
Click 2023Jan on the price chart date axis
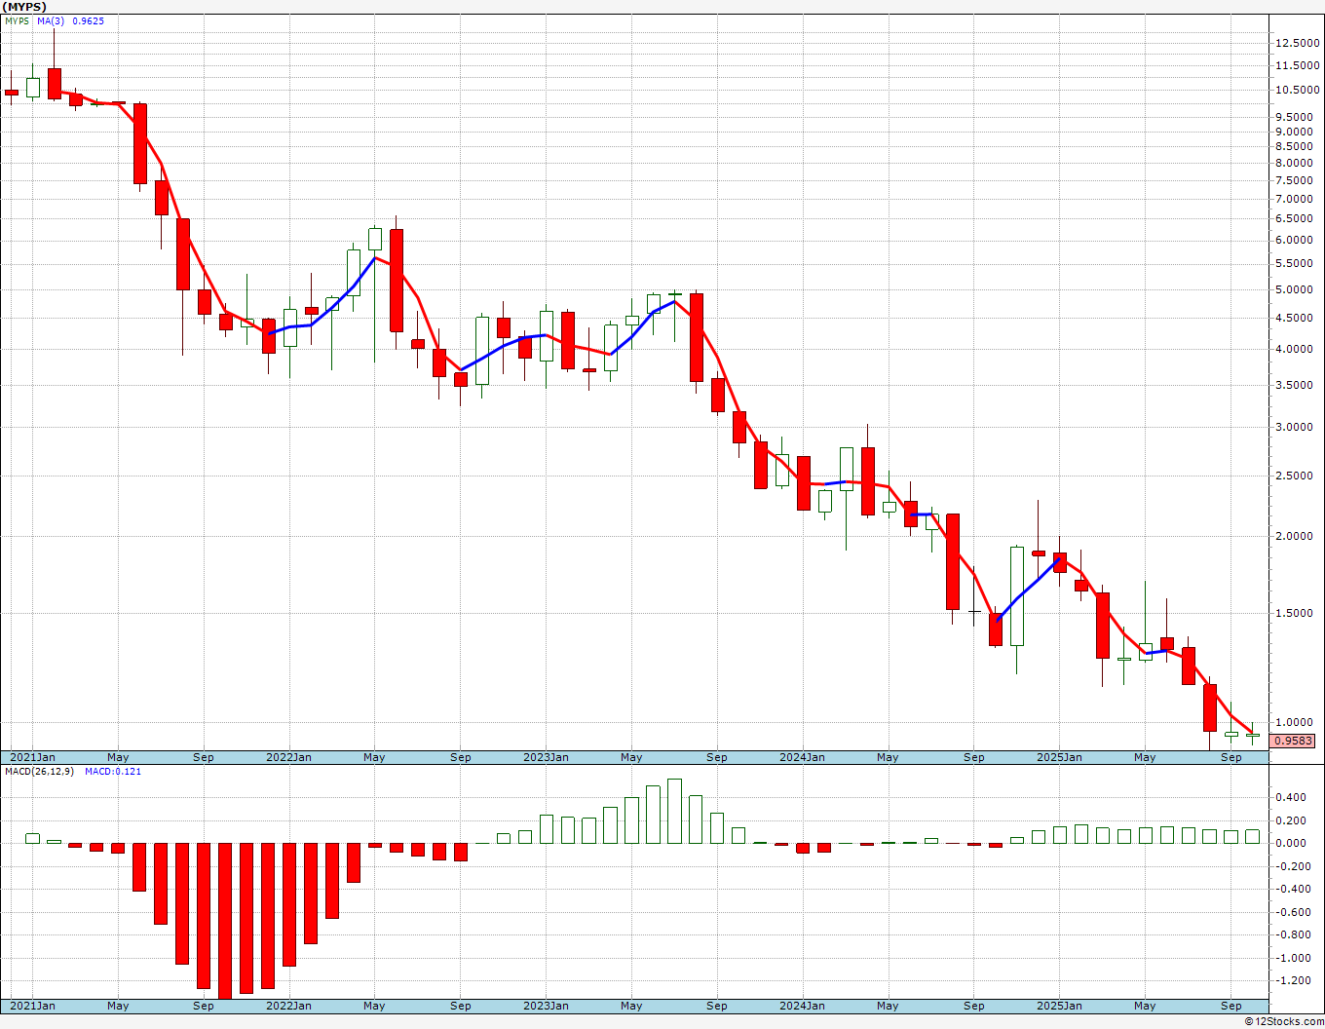pyautogui.click(x=546, y=757)
